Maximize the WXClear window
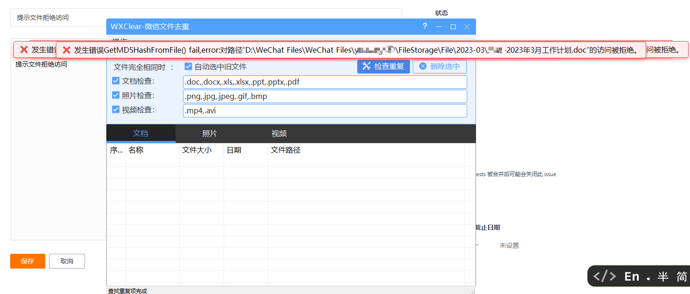This screenshot has width=690, height=294. pos(453,27)
